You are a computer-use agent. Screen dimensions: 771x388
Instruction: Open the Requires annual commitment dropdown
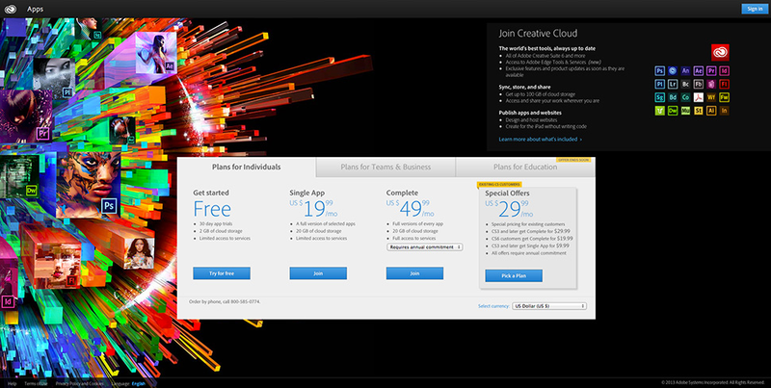coord(424,247)
